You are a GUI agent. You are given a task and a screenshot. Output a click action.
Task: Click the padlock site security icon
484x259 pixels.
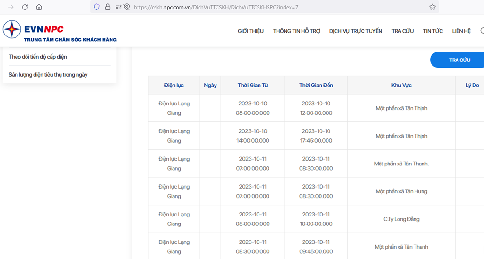108,7
